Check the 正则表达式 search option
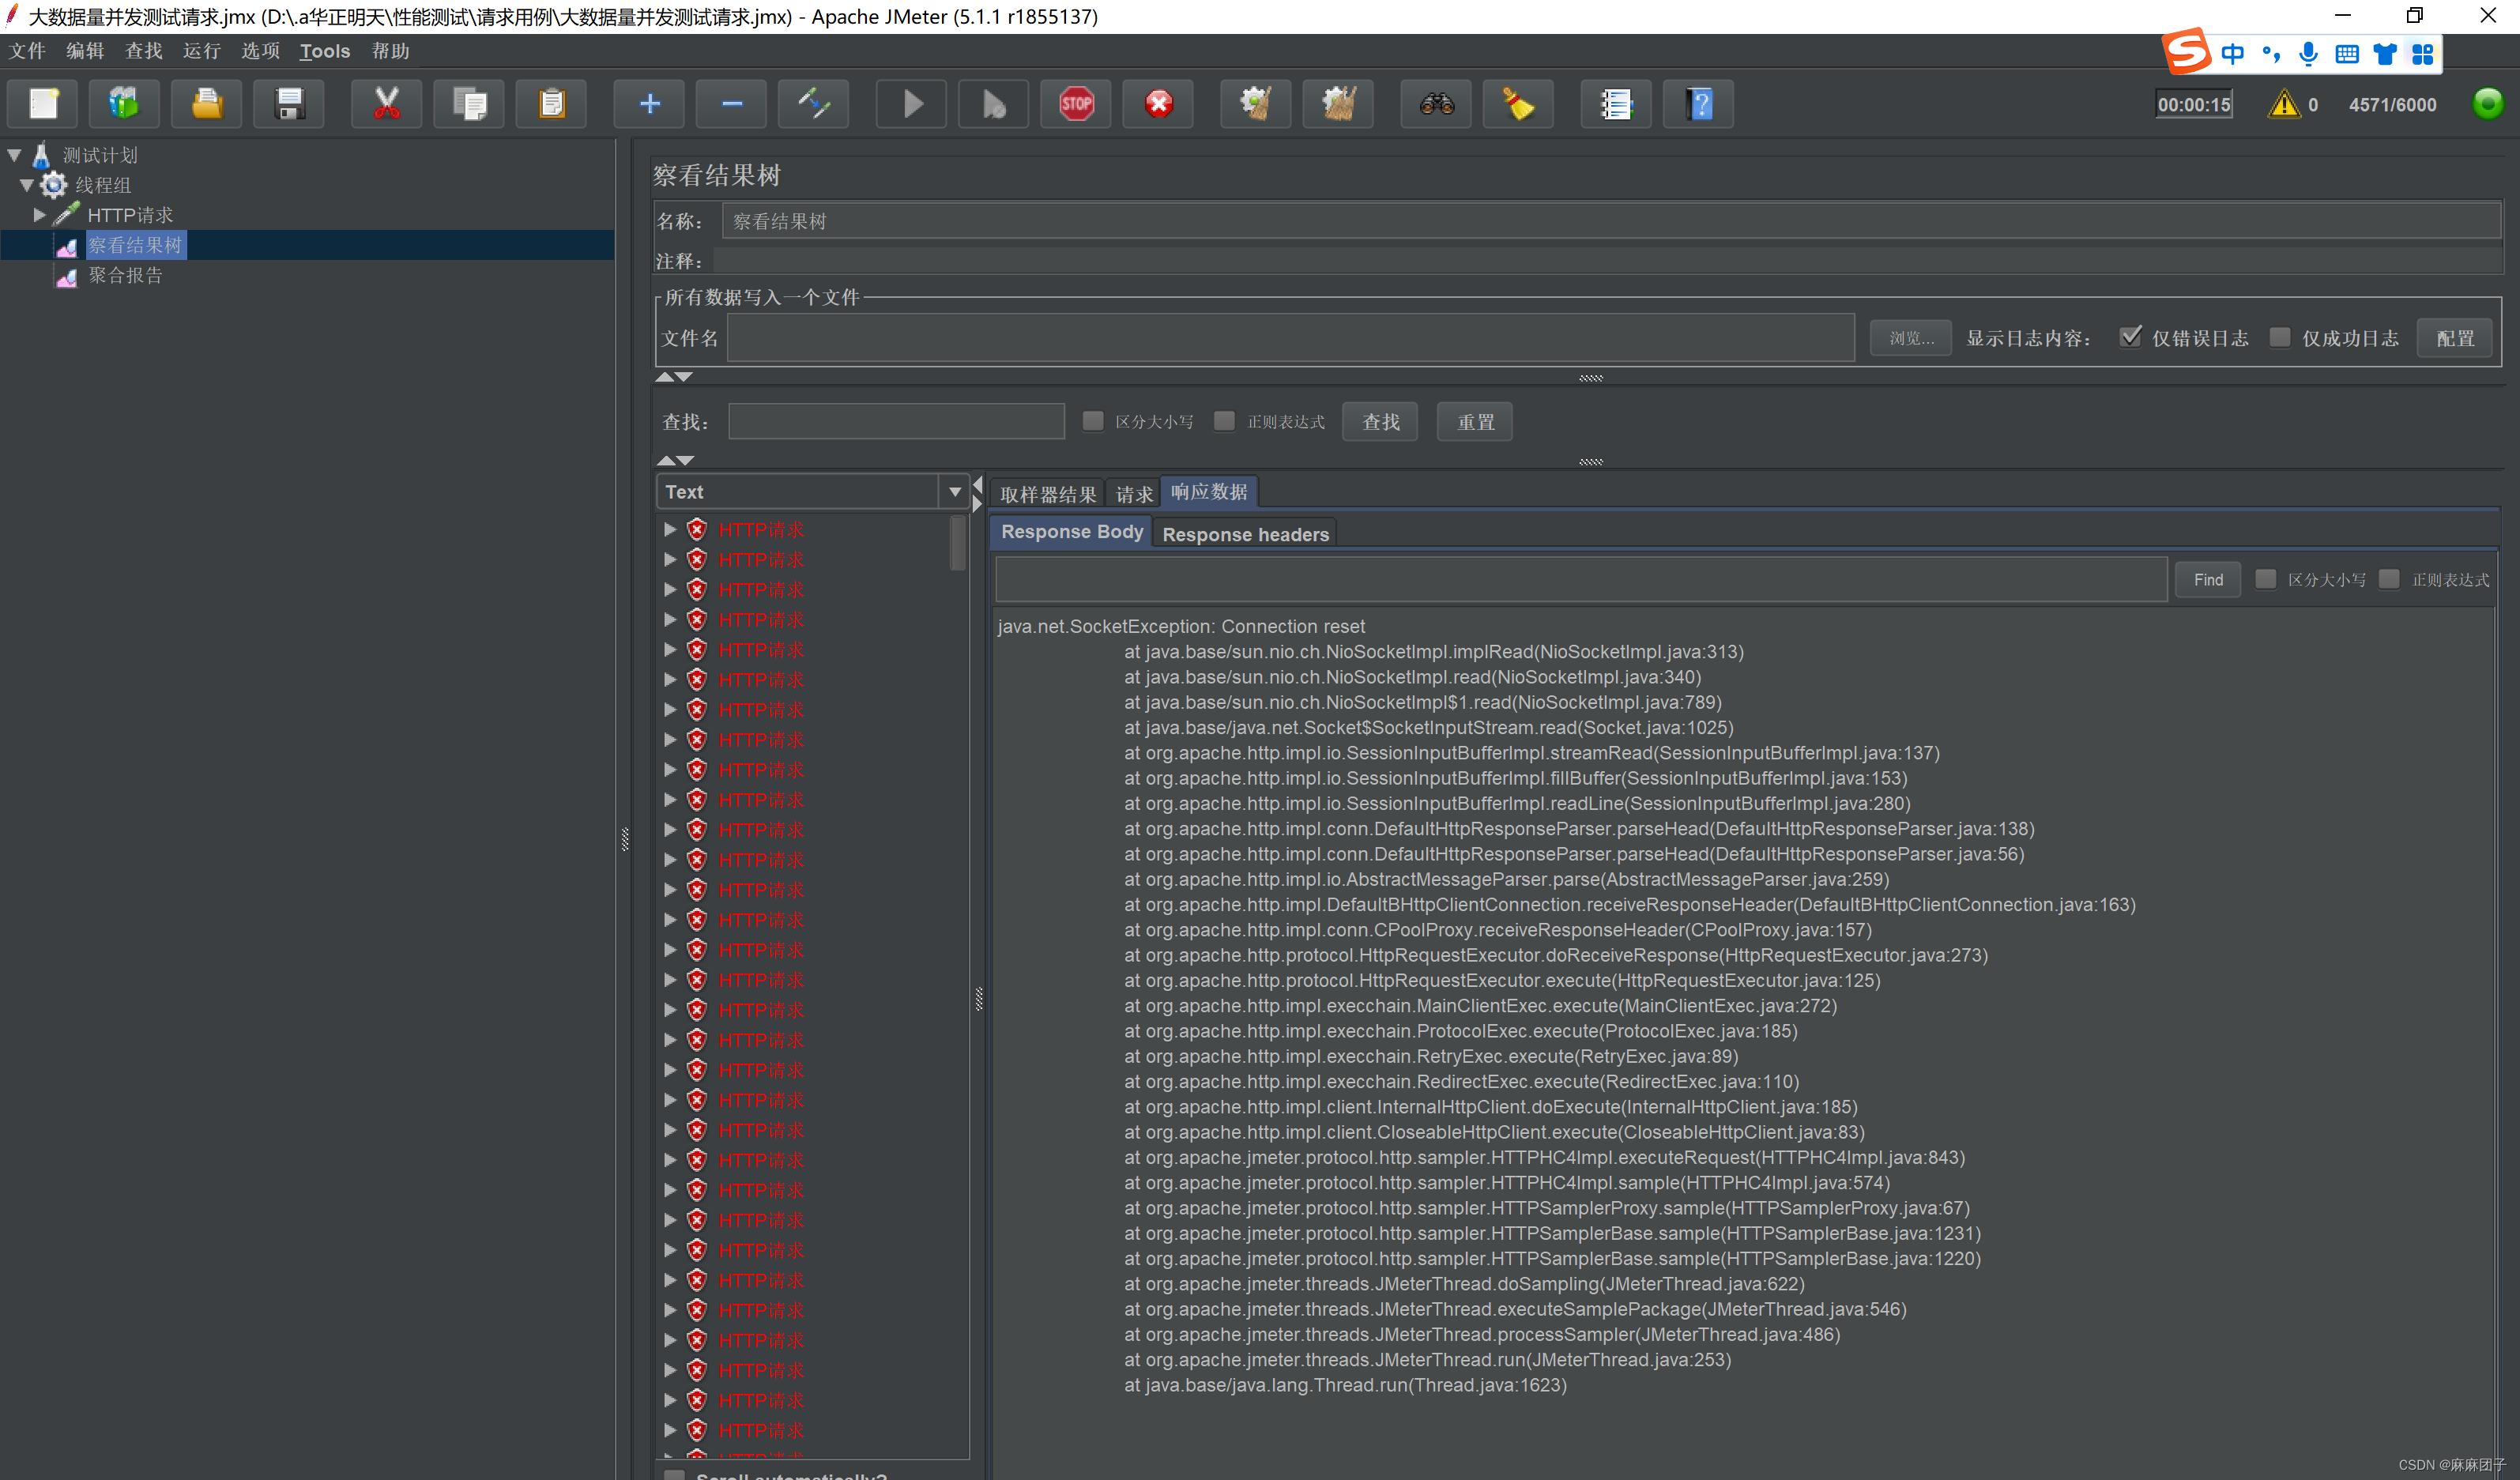Image resolution: width=2520 pixels, height=1480 pixels. [1224, 421]
